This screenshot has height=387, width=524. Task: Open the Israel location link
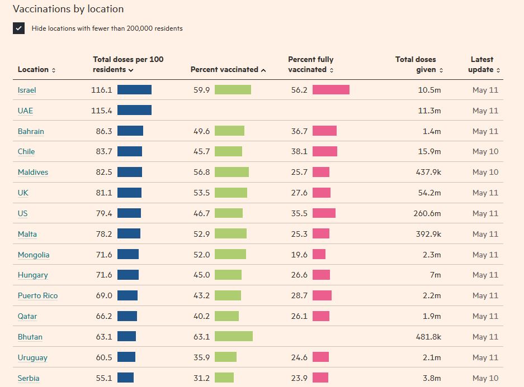pyautogui.click(x=27, y=90)
